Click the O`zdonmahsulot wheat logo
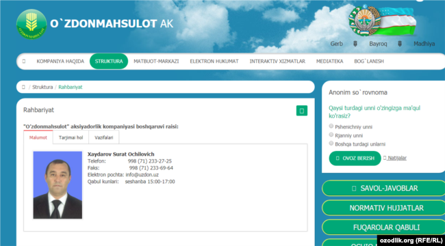 pyautogui.click(x=31, y=24)
